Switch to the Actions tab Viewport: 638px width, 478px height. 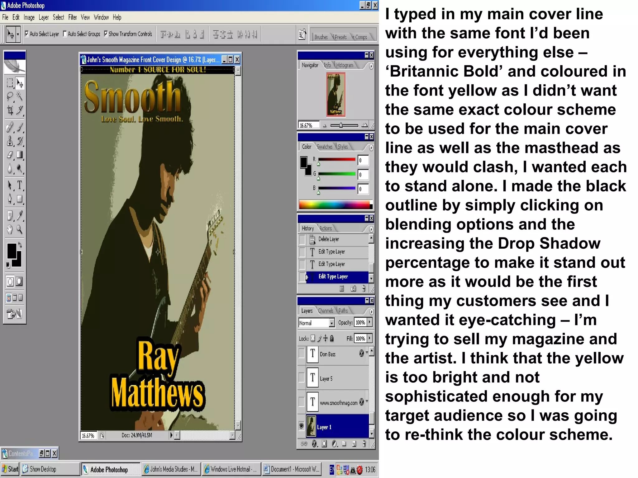(x=326, y=228)
